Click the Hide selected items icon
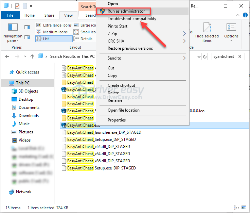The width and height of the screenshot is (250, 213). tap(207, 28)
